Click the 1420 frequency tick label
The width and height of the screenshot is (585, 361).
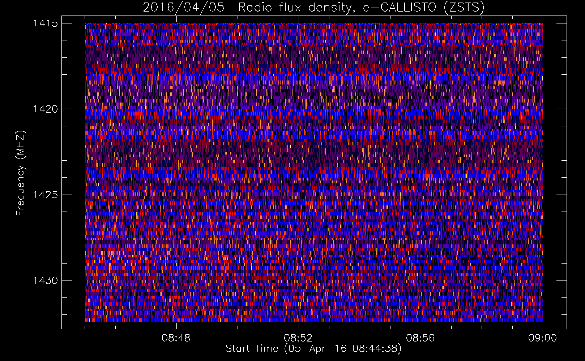point(45,109)
